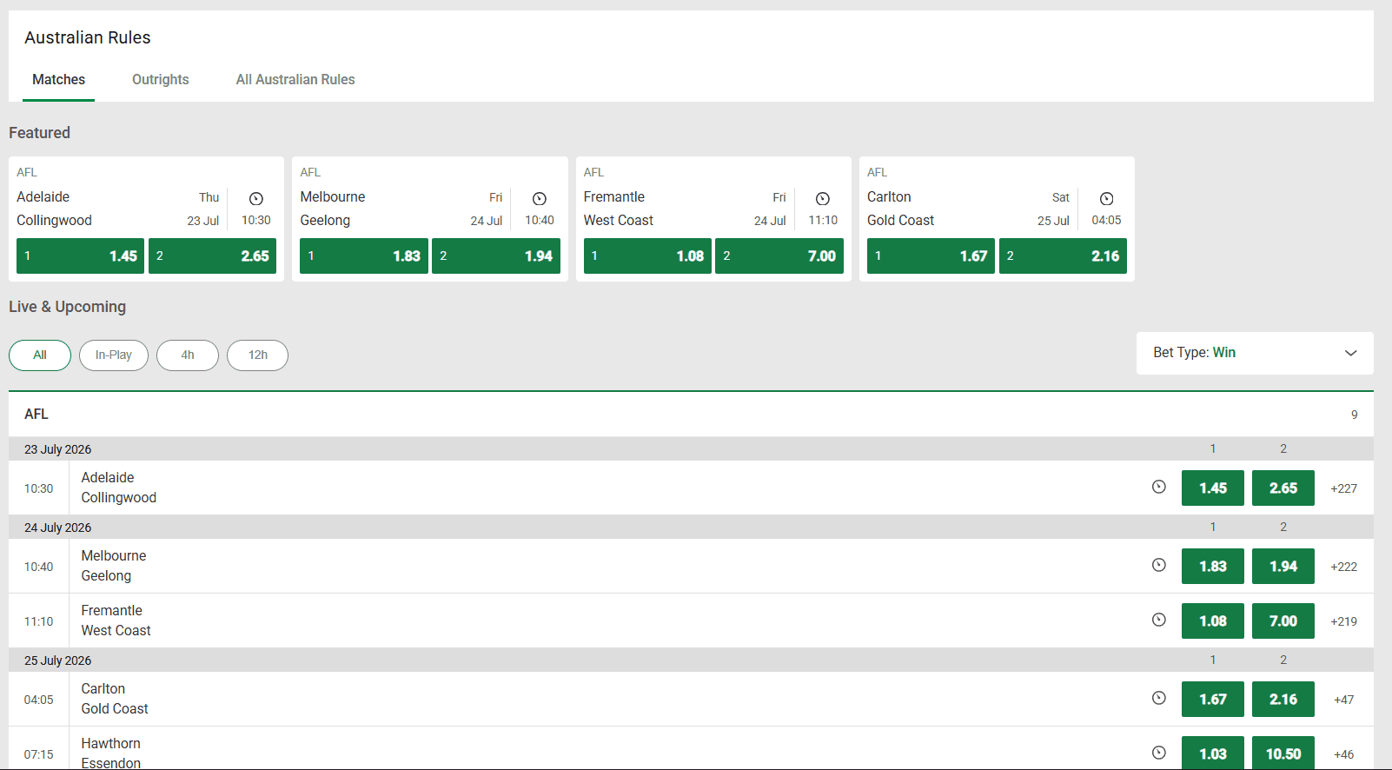Screen dimensions: 1392x770
Task: Click clock icon in Melbourne v Geelong row
Action: (1159, 565)
